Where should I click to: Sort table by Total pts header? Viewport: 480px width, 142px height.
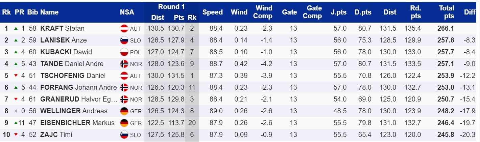click(x=446, y=12)
